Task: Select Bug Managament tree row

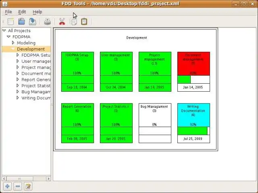Action: 36,92
